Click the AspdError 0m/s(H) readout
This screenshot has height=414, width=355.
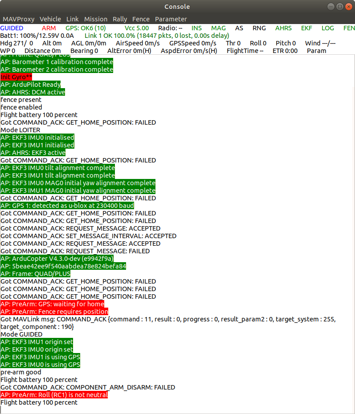click(x=189, y=51)
